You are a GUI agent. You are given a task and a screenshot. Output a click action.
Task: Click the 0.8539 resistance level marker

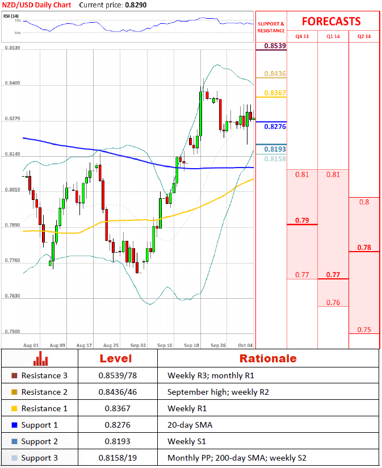coord(274,45)
